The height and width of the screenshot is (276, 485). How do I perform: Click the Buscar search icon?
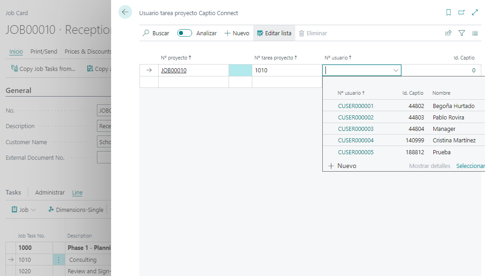click(x=146, y=33)
